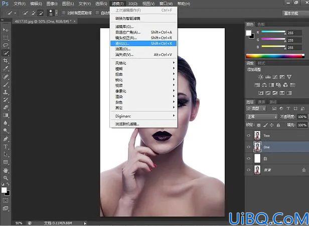Click the foreground color swatch in Color panel
Screen dimensions: 309x226
click(x=249, y=33)
